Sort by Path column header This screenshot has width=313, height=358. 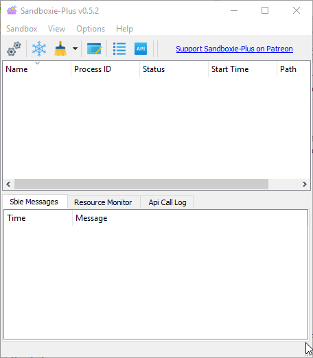click(x=294, y=69)
